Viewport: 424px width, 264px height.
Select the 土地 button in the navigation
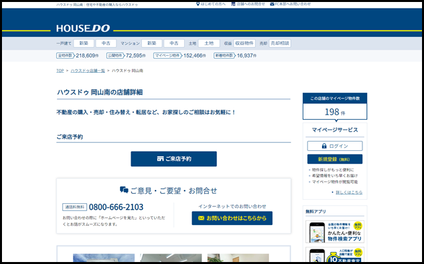click(209, 43)
